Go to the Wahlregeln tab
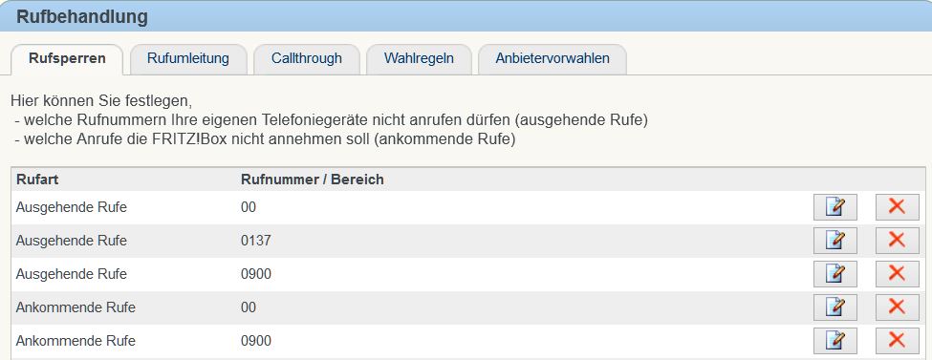 click(419, 59)
